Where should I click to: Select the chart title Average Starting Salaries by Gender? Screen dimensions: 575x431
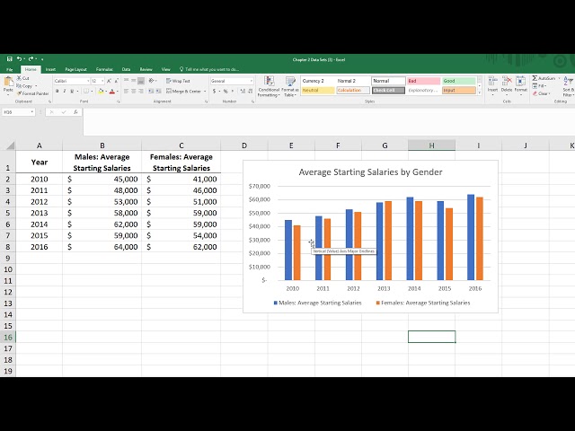tap(370, 172)
